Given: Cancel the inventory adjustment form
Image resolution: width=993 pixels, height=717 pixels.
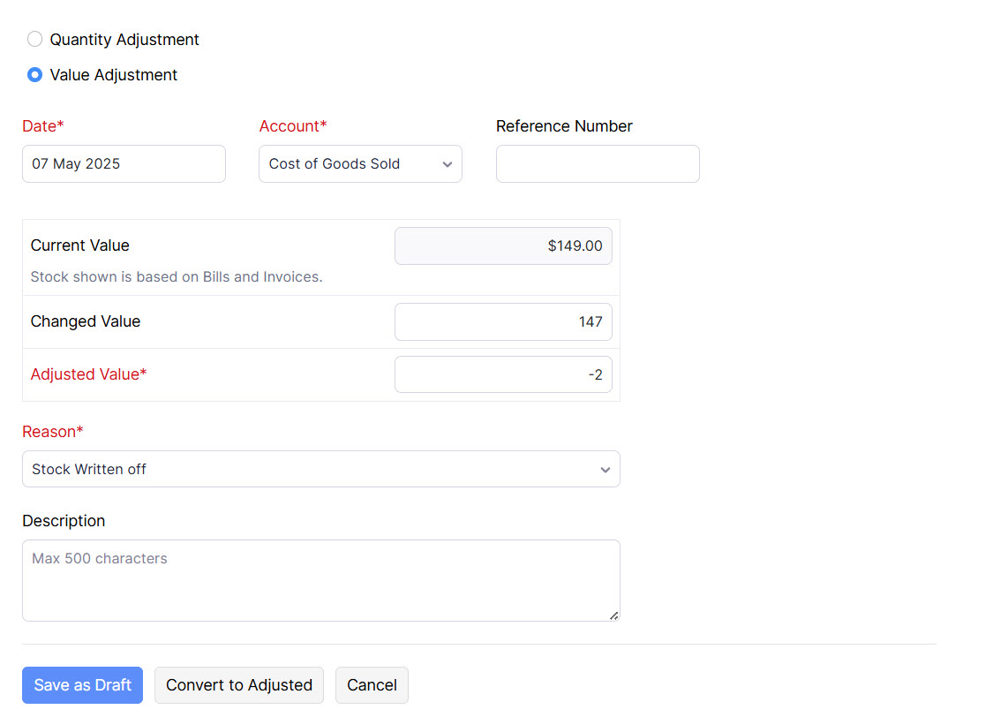Looking at the screenshot, I should [372, 685].
